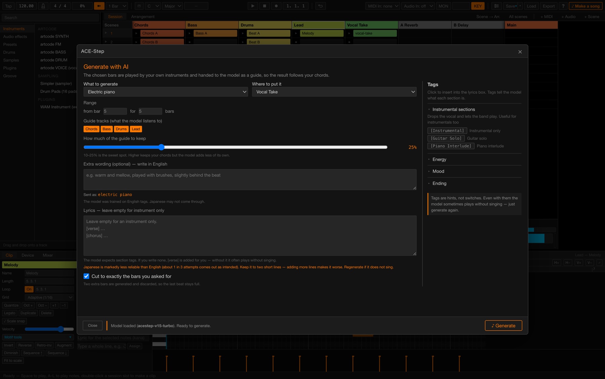The image size is (605, 379).
Task: Click the return arrow icon after the position display
Action: coord(321,6)
